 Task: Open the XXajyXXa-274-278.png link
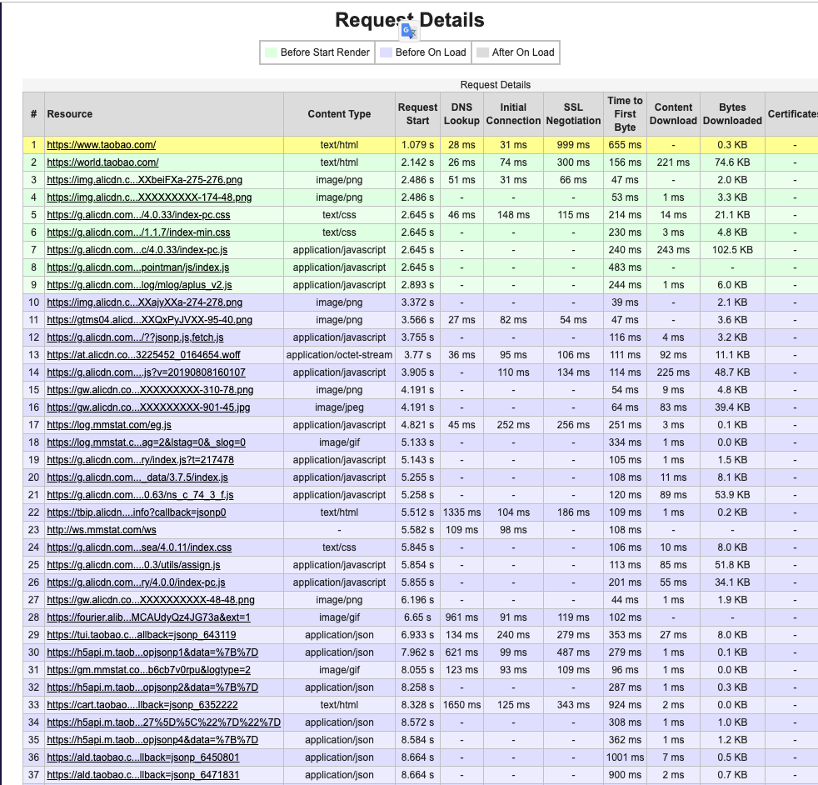point(144,302)
